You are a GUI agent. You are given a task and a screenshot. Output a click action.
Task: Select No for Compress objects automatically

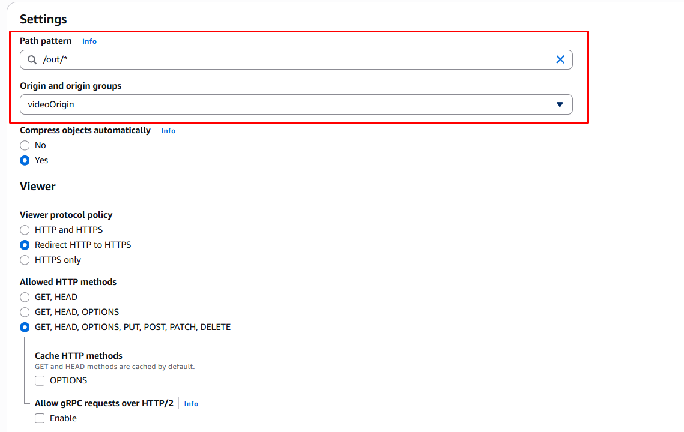[x=25, y=145]
